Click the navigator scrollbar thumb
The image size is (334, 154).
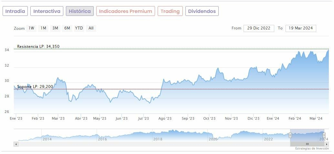pos(307,144)
